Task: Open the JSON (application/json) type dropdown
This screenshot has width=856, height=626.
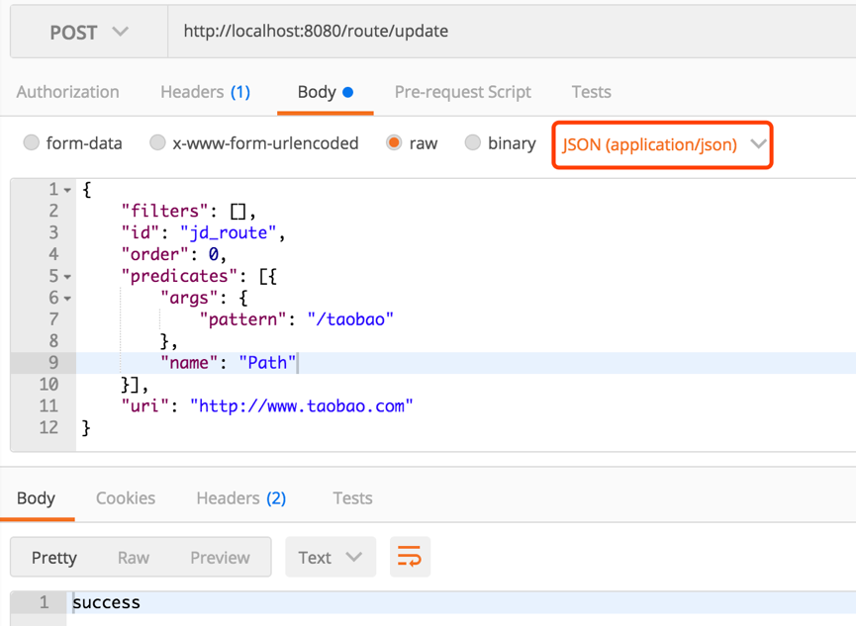Action: [x=662, y=144]
